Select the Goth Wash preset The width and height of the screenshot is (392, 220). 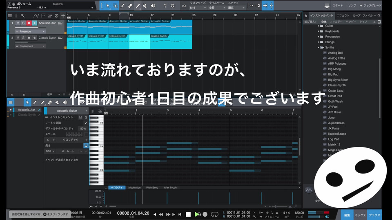pyautogui.click(x=335, y=101)
